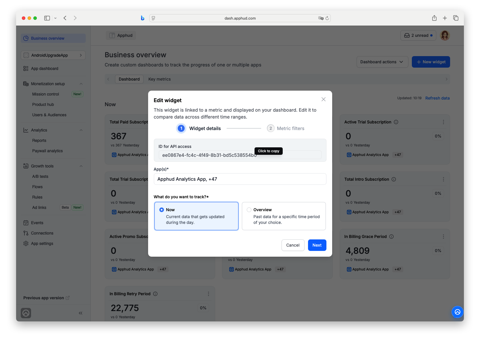This screenshot has width=480, height=343.
Task: Click Refresh data link
Action: [x=437, y=98]
